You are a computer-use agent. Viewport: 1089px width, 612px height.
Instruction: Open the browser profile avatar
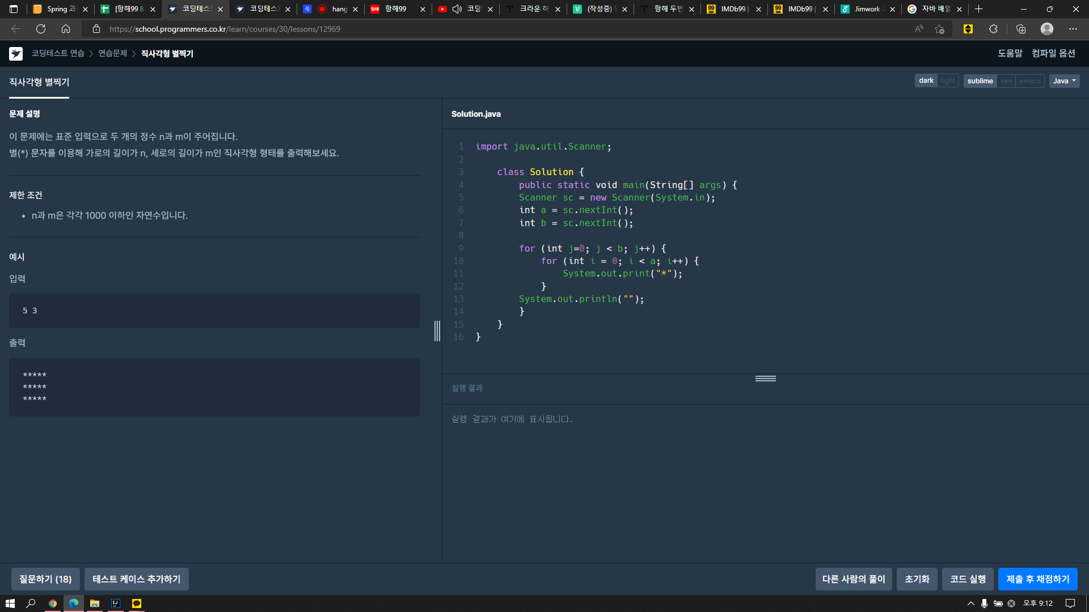(x=1047, y=29)
